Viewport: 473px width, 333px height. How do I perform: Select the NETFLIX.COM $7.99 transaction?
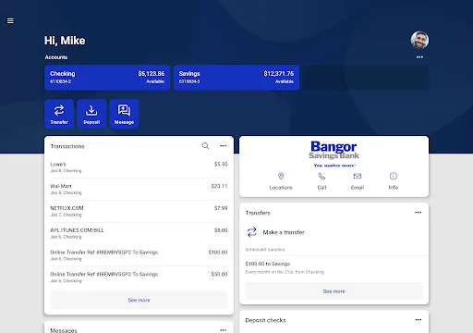139,211
